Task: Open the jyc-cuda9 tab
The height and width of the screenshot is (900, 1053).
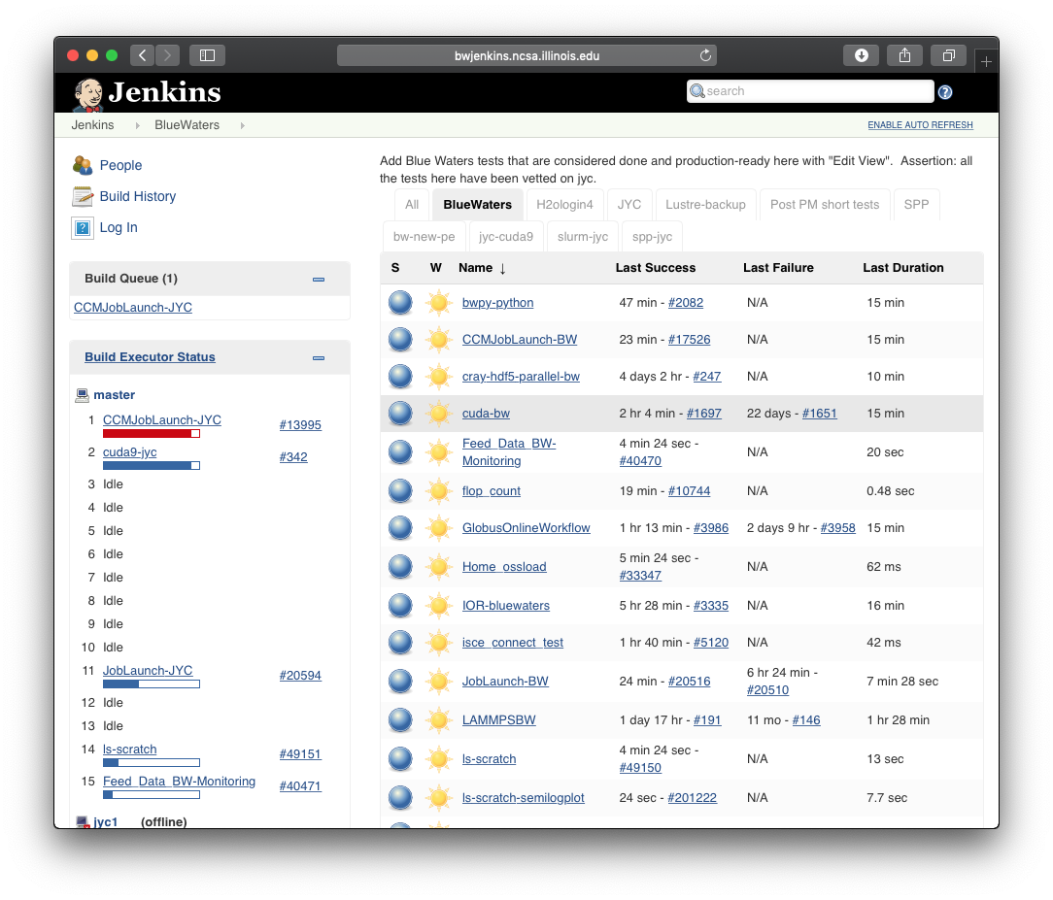Action: tap(506, 237)
